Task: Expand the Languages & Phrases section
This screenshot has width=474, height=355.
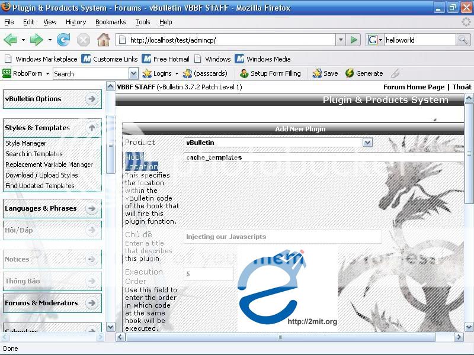Action: pos(92,208)
